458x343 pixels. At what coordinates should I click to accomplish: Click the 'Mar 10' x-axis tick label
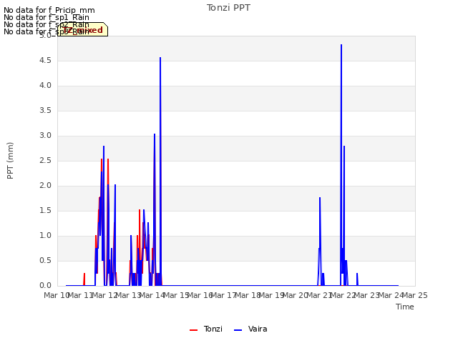click(56, 295)
